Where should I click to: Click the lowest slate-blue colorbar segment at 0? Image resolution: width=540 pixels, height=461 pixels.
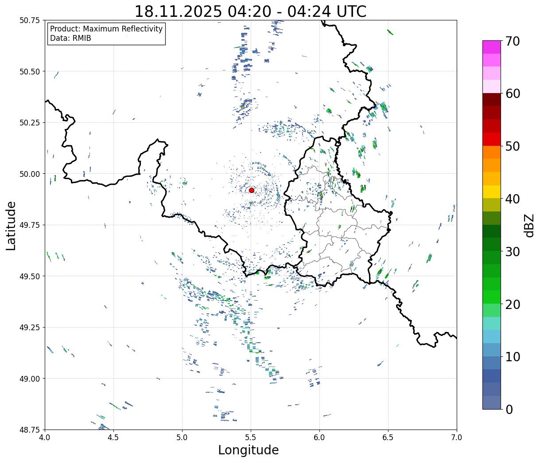click(x=492, y=402)
